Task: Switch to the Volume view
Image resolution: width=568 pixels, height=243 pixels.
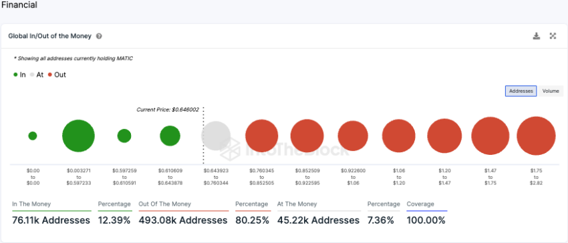Action: pos(551,91)
